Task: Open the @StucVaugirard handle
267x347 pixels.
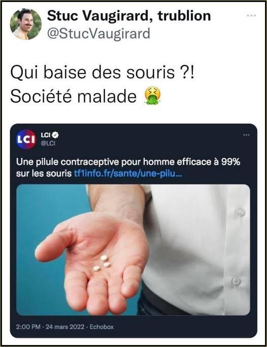Action: pos(99,34)
